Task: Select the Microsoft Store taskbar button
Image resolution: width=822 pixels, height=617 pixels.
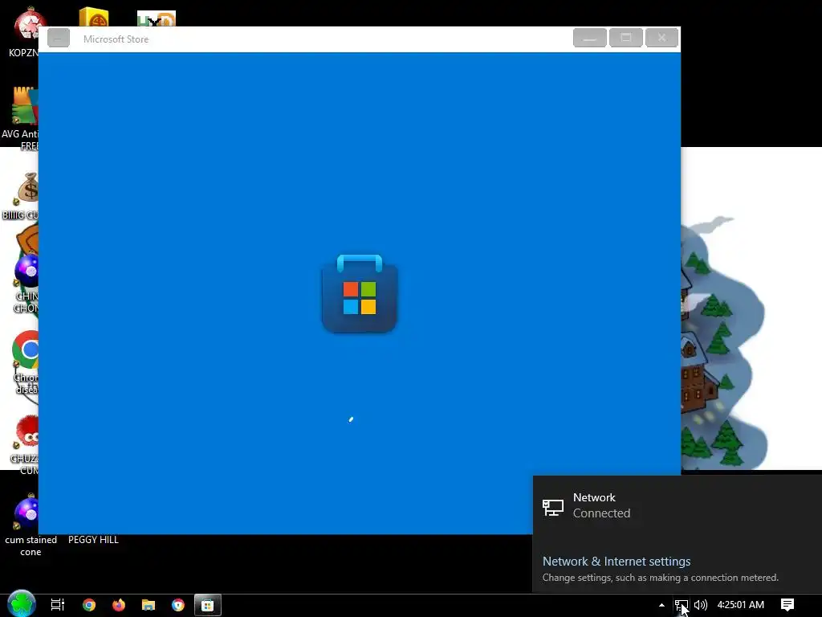Action: coord(208,605)
